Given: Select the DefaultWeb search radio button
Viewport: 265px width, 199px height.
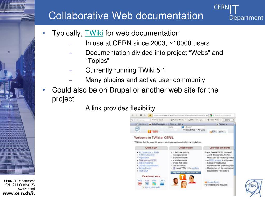Looking at the screenshot, I should (x=184, y=130).
